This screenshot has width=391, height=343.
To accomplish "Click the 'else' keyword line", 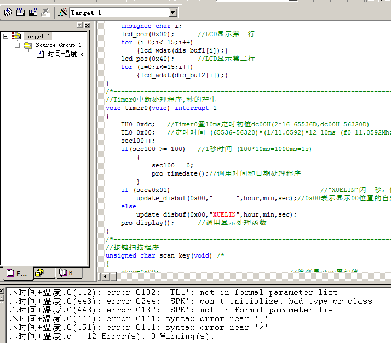I will (129, 206).
